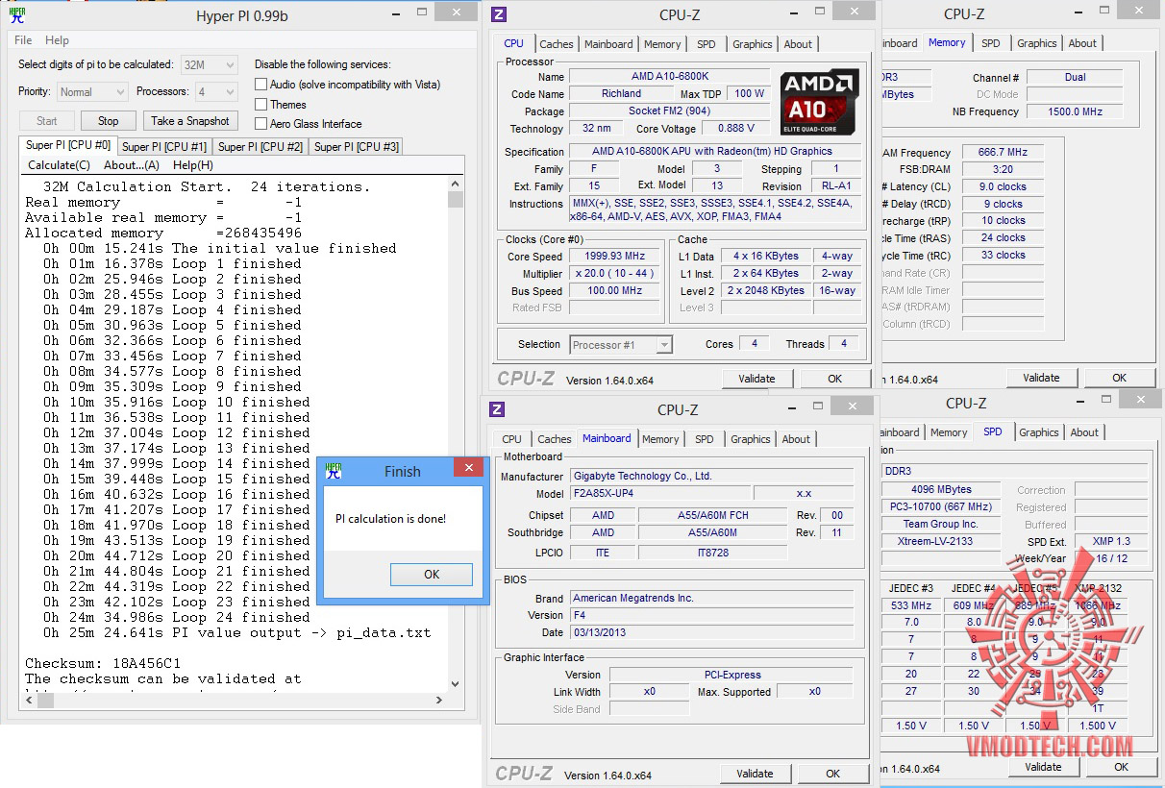Switch to Super PI [CPU #2] tab
Viewport: 1165px width, 788px height.
[x=260, y=147]
